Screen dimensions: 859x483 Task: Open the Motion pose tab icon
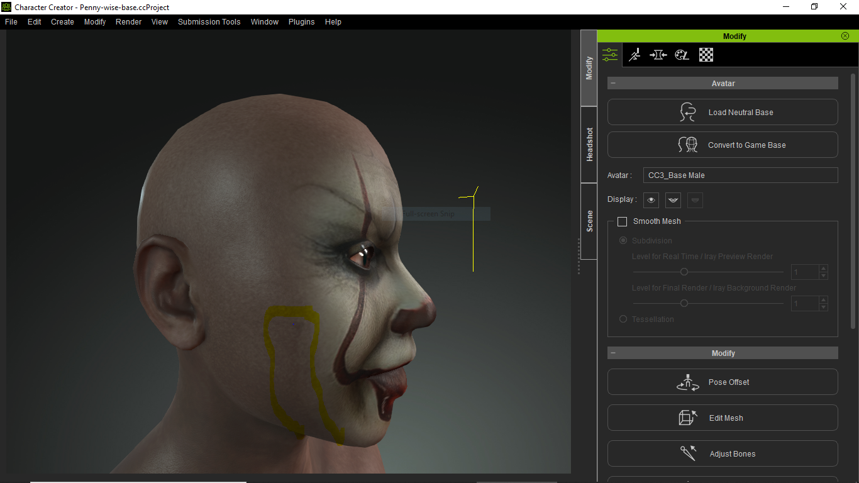(635, 55)
